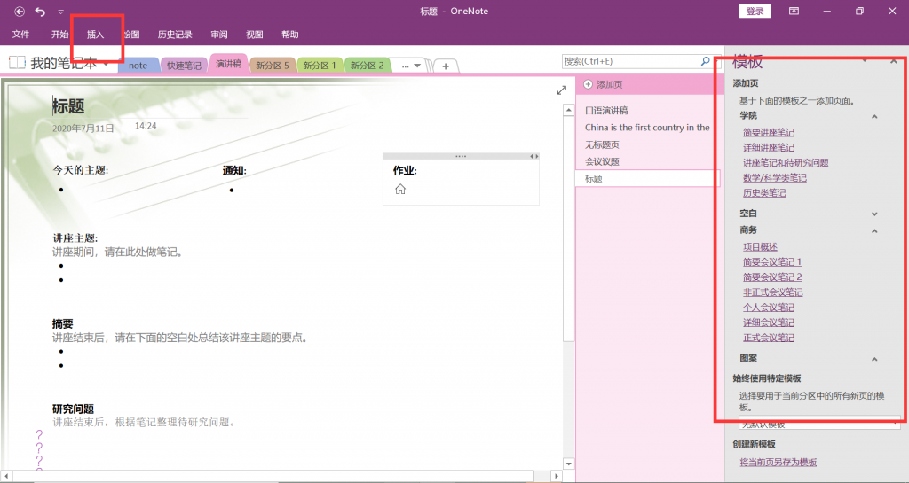
Task: Apply the 历史类笔记 template
Action: [x=764, y=192]
